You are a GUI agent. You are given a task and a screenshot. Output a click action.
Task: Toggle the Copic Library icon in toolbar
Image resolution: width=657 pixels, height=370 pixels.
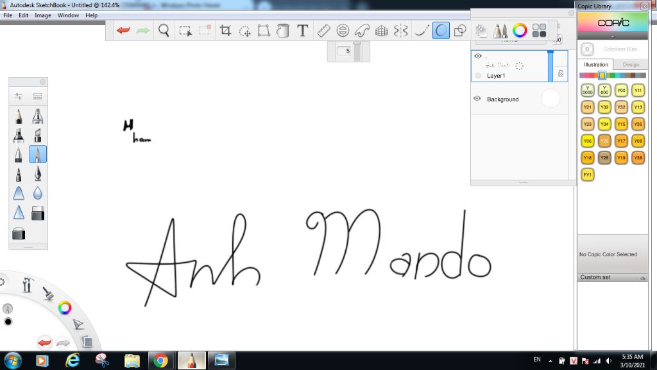539,30
